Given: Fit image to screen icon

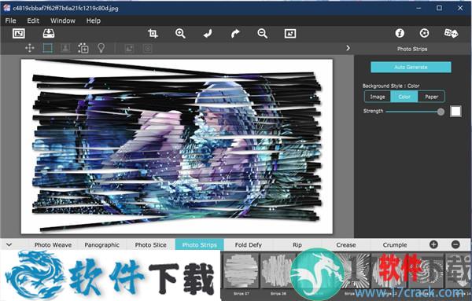Looking at the screenshot, I should [290, 33].
